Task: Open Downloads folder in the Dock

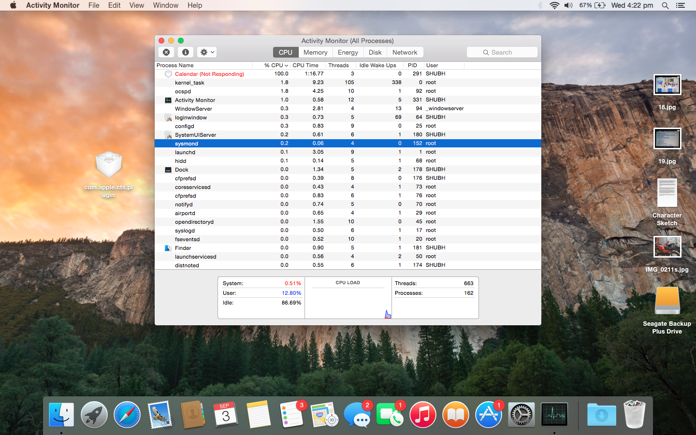Action: click(602, 415)
